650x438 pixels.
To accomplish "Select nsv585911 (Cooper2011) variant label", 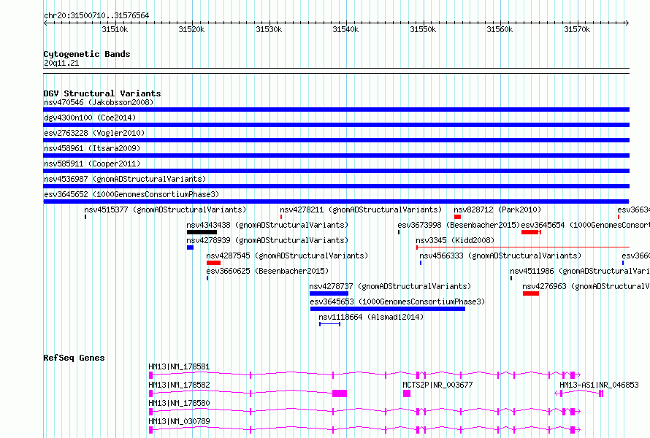I will pos(92,164).
